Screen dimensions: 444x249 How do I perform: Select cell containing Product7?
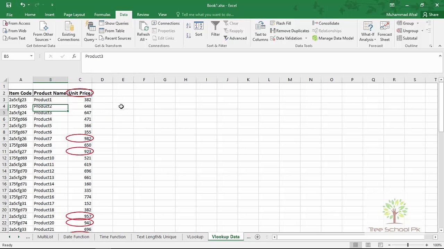pyautogui.click(x=50, y=139)
